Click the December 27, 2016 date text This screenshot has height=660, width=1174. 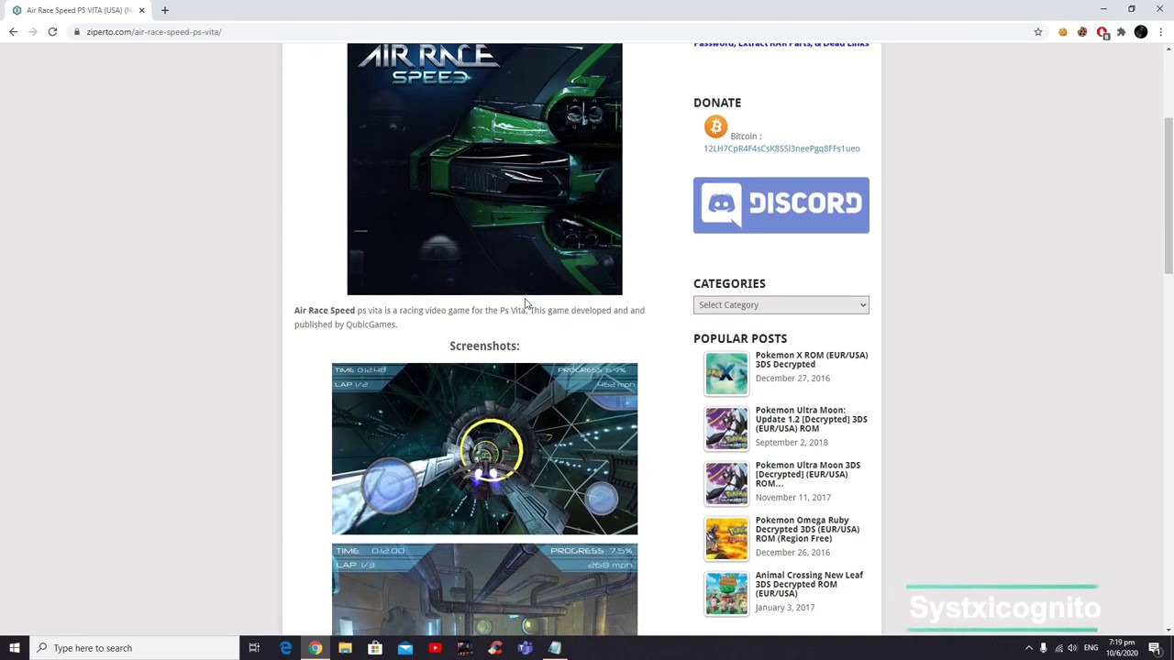tap(792, 379)
